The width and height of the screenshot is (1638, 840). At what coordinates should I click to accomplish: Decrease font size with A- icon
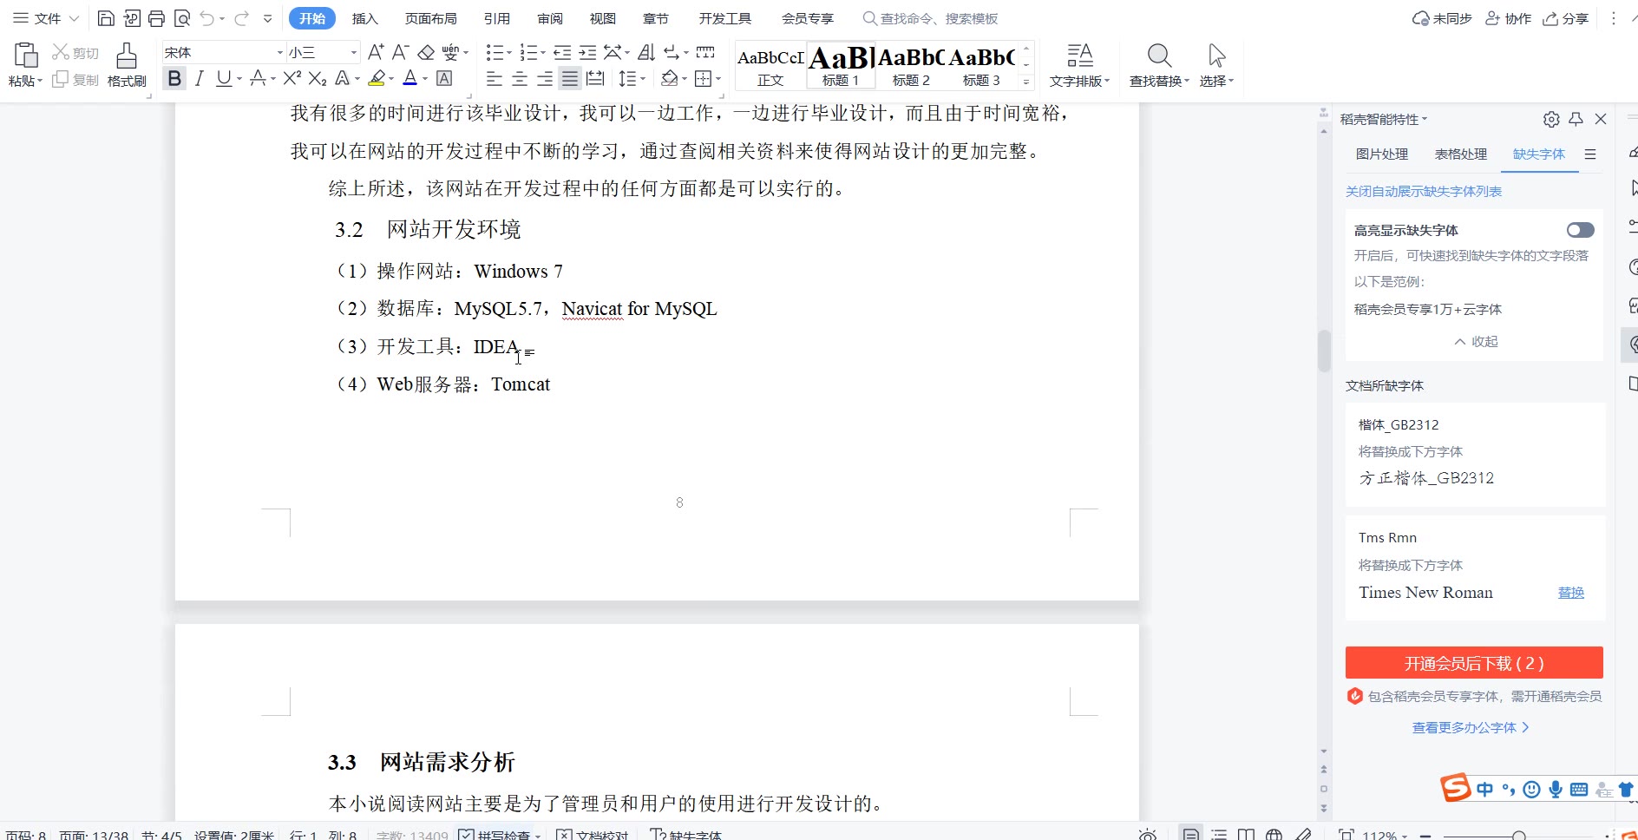coord(400,52)
